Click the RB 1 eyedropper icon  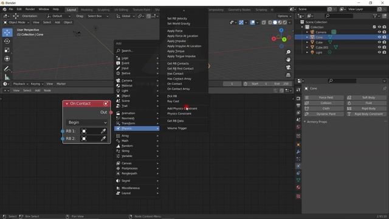click(x=103, y=131)
